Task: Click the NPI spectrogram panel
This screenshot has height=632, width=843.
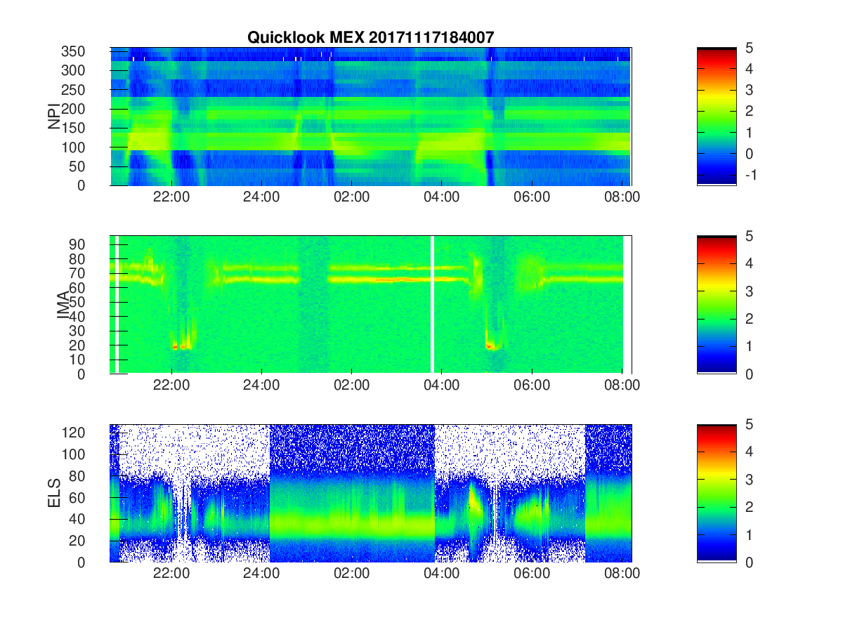Action: tap(371, 117)
